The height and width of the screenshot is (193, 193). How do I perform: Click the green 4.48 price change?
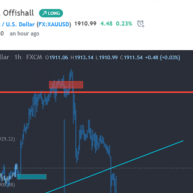[107, 24]
